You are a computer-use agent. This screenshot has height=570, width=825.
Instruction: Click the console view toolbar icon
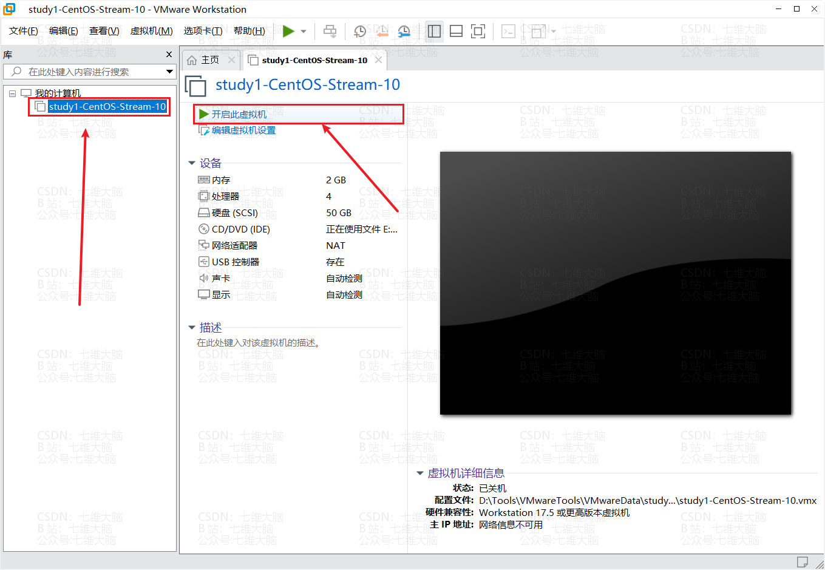pyautogui.click(x=508, y=31)
